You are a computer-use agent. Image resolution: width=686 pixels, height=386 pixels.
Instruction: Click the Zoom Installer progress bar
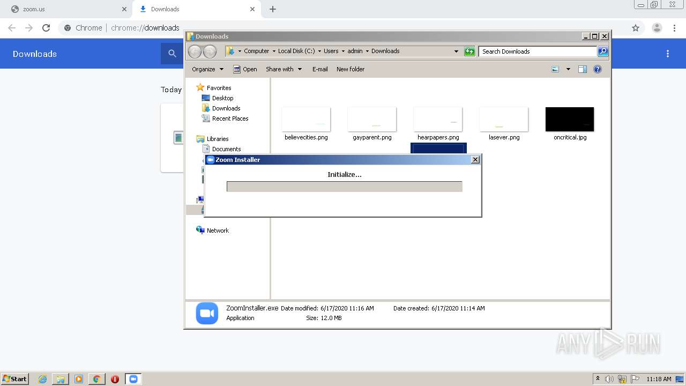click(344, 187)
